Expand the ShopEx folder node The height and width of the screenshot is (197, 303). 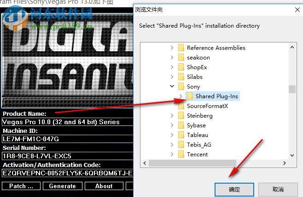172,67
